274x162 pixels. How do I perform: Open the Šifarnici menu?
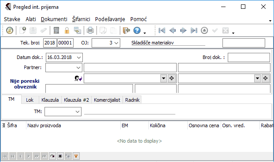pyautogui.click(x=81, y=19)
